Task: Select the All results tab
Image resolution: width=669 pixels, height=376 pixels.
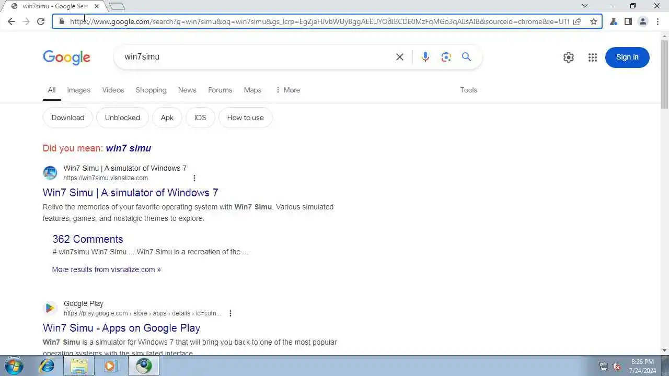Action: (52, 90)
